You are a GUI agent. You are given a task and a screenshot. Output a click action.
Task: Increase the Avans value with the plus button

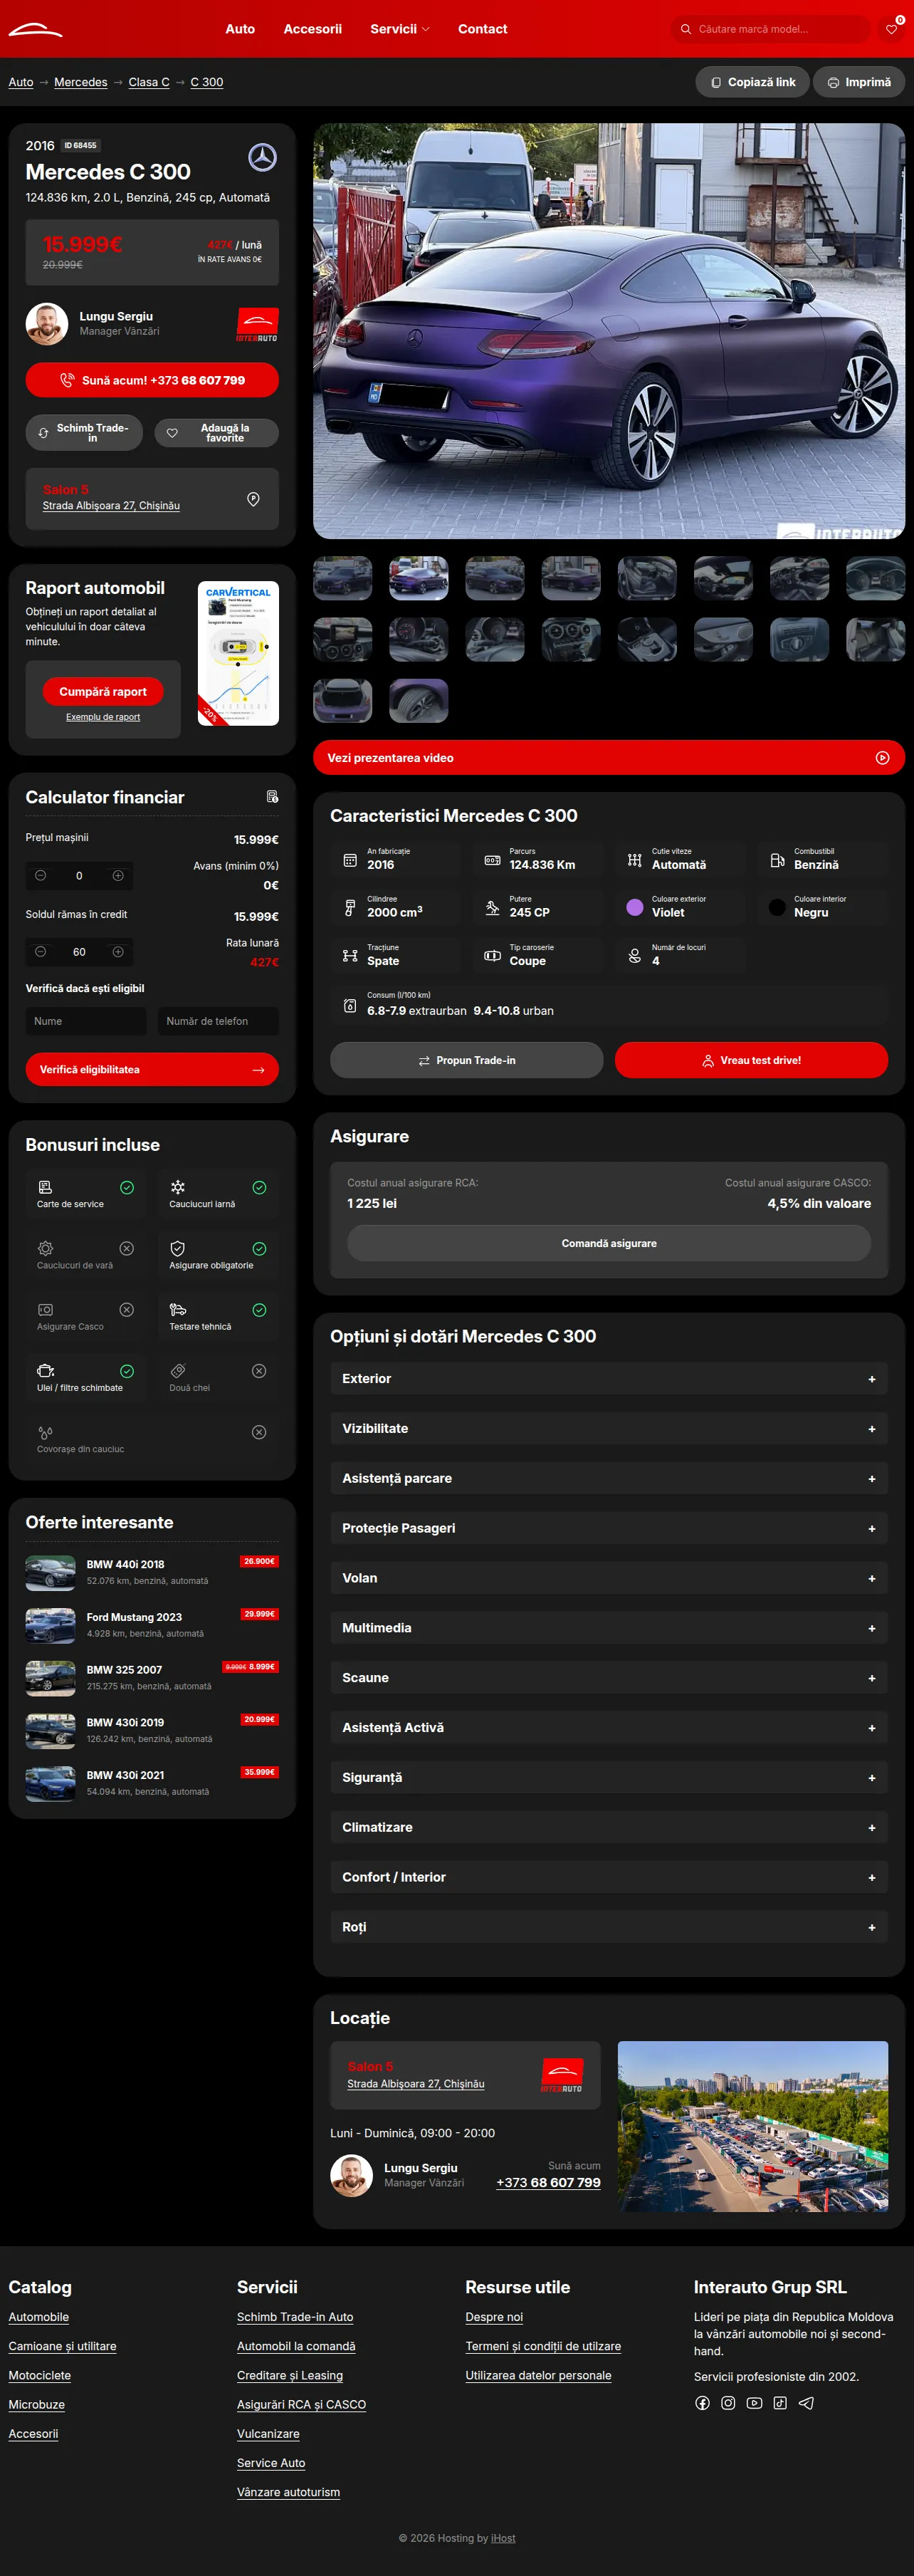coord(118,876)
